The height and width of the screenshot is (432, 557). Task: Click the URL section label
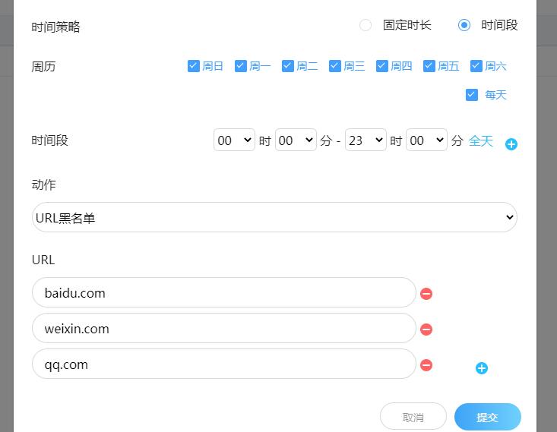(x=43, y=260)
